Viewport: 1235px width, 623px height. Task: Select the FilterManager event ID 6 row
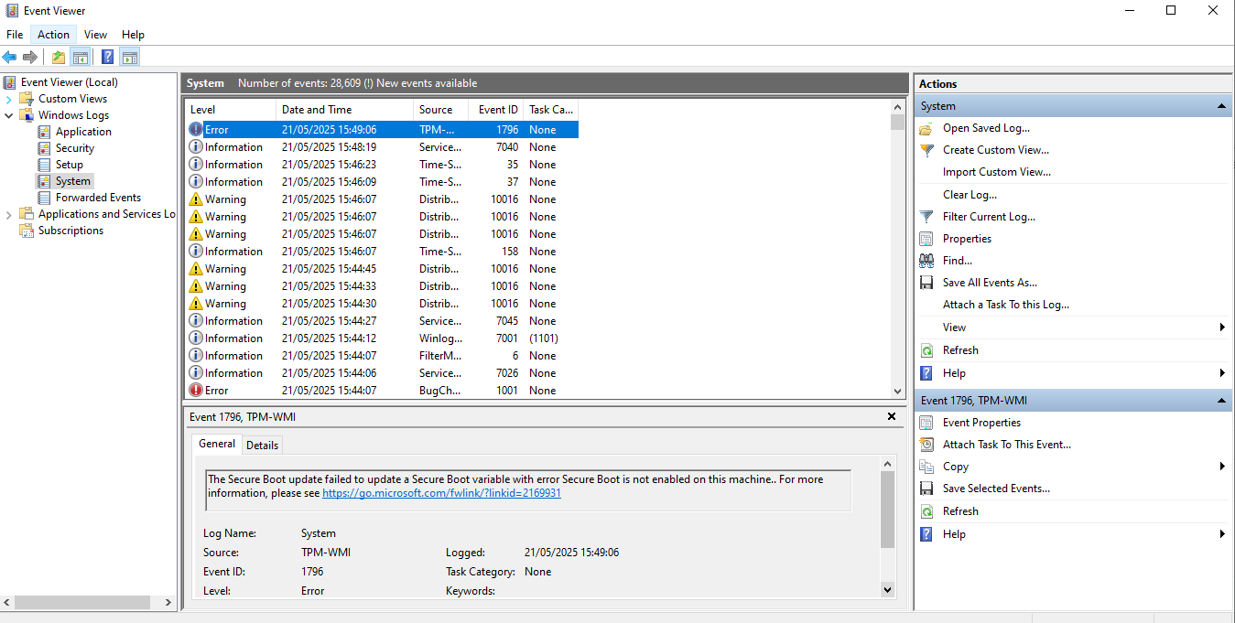pyautogui.click(x=383, y=356)
